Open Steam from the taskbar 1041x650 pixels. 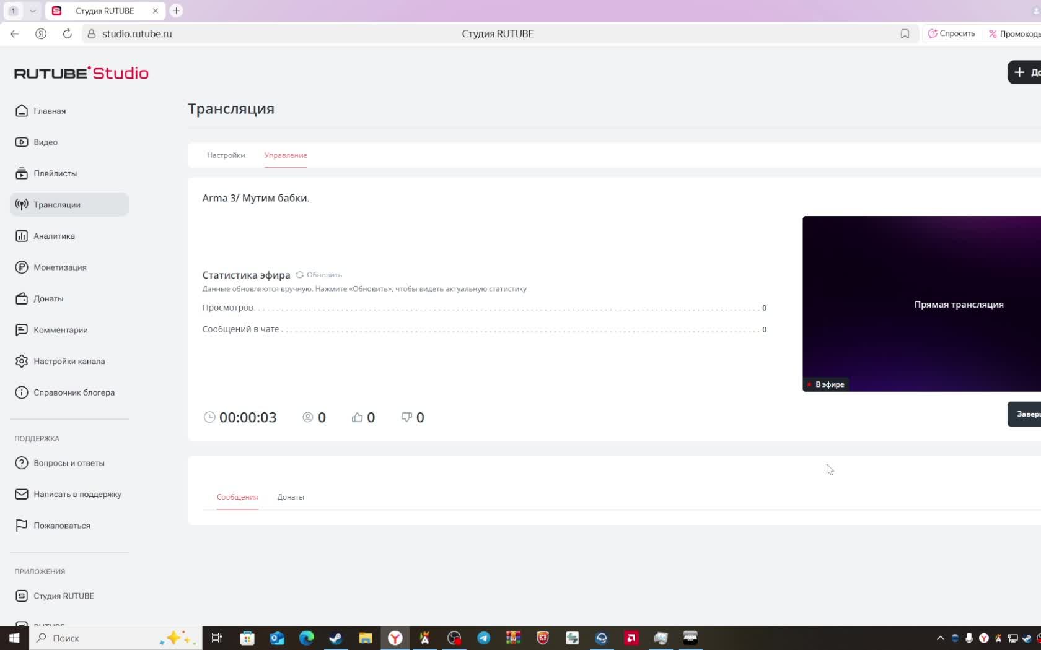[x=336, y=638]
